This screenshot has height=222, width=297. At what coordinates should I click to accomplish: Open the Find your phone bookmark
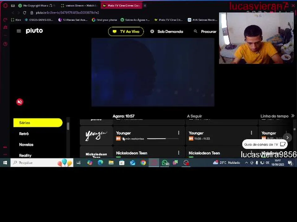coord(104,20)
